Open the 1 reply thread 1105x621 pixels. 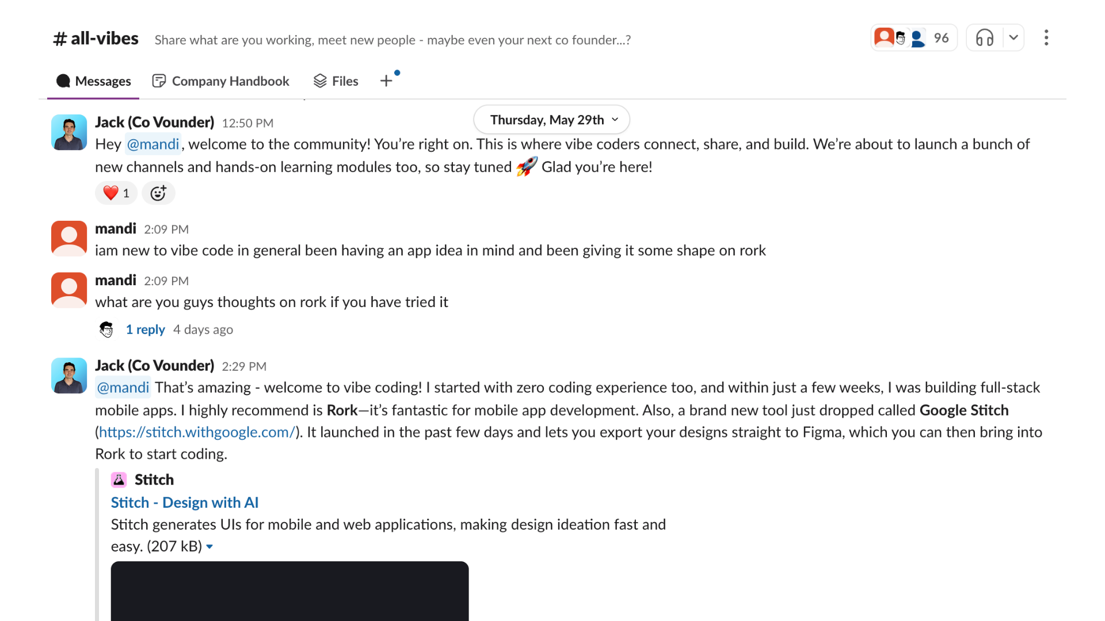coord(145,329)
